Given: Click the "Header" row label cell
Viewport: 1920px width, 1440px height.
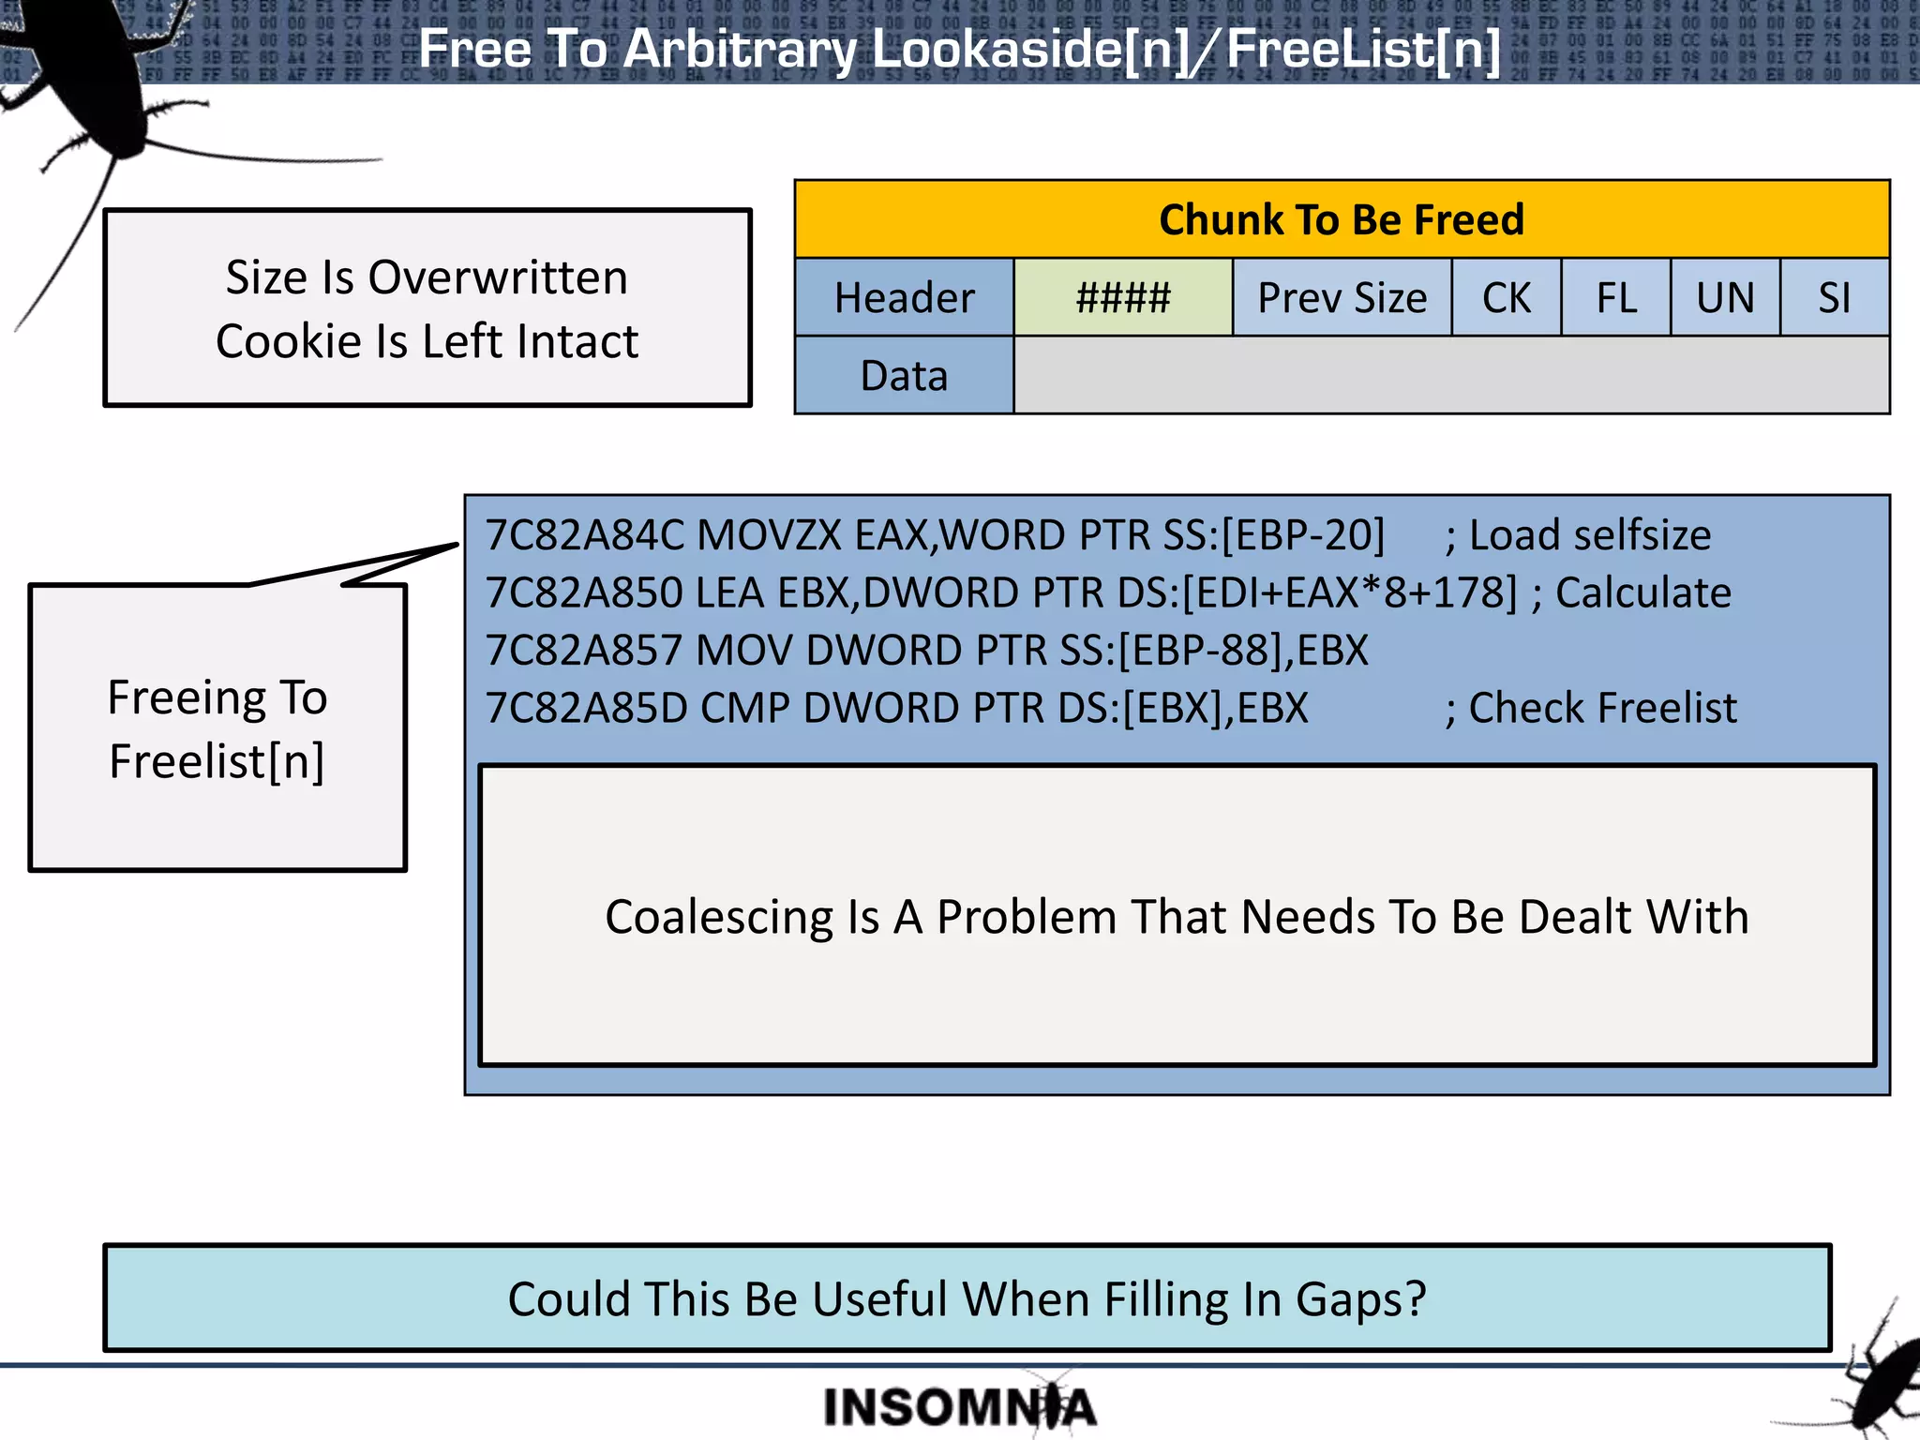Looking at the screenshot, I should point(904,297).
